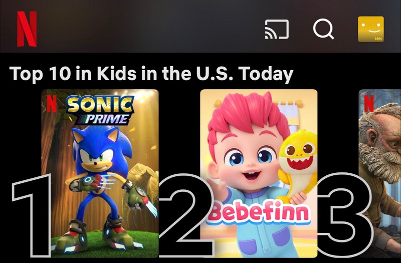This screenshot has height=263, width=401.
Task: Open the yellow Kids profile avatar
Action: [x=371, y=29]
